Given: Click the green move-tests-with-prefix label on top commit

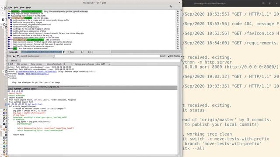Looking at the screenshot, I should [31, 11].
